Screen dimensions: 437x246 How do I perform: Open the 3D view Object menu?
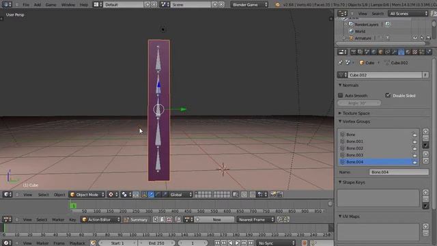click(59, 195)
